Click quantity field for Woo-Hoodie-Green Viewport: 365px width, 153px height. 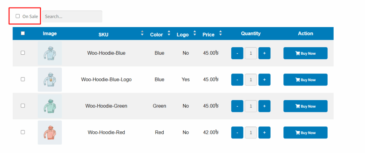251,106
